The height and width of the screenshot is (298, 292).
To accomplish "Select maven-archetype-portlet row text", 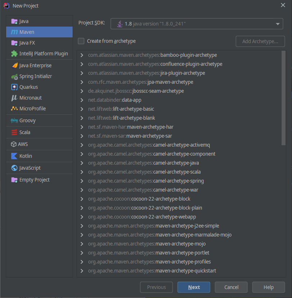I will pyautogui.click(x=149, y=253).
